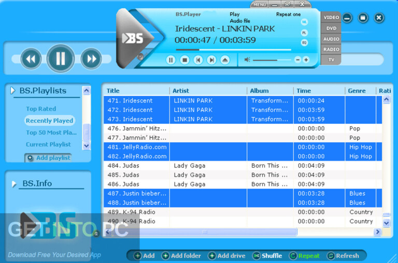This screenshot has width=398, height=263.
Task: Select track 484. Judas
Action: (243, 166)
